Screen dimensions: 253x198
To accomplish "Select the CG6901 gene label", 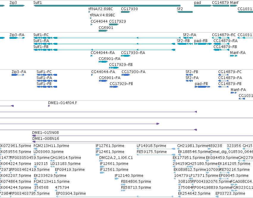I will [x=106, y=28].
